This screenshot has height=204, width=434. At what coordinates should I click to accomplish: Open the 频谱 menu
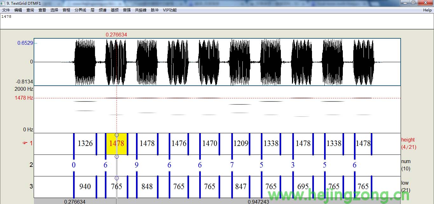102,10
